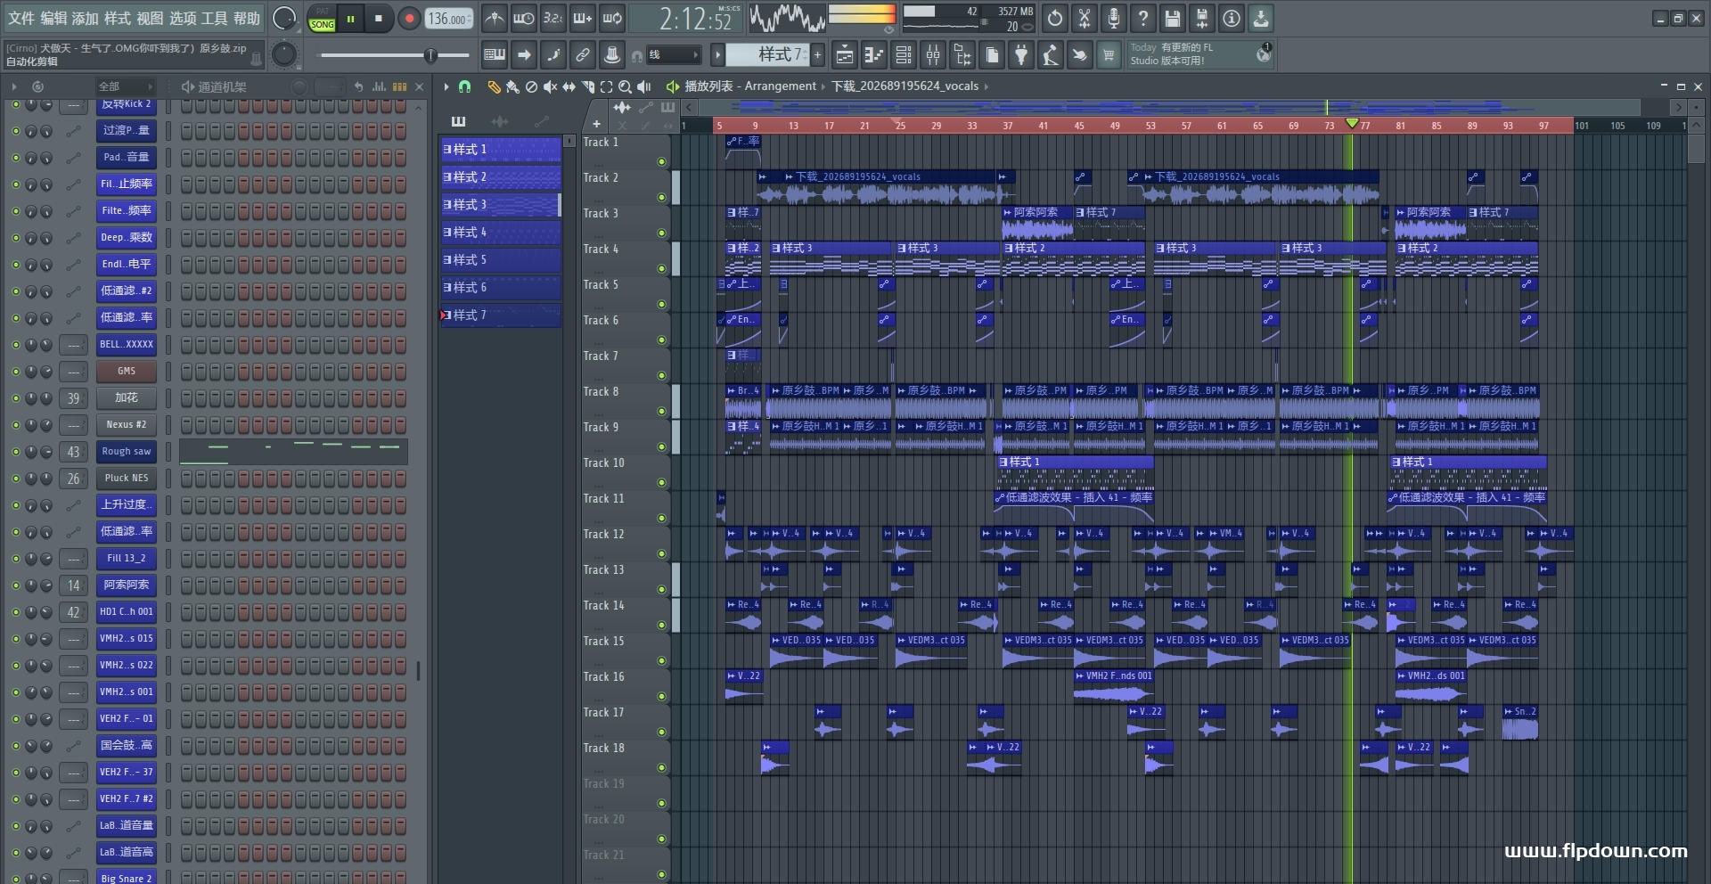Select the zoom tool in playlist toolbar
Viewport: 1711px width, 884px height.
click(625, 86)
